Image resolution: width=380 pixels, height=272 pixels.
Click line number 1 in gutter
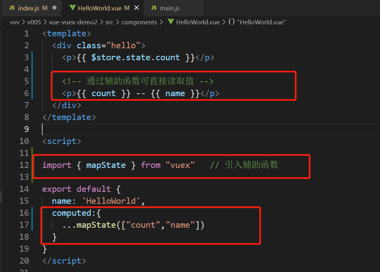pos(26,34)
